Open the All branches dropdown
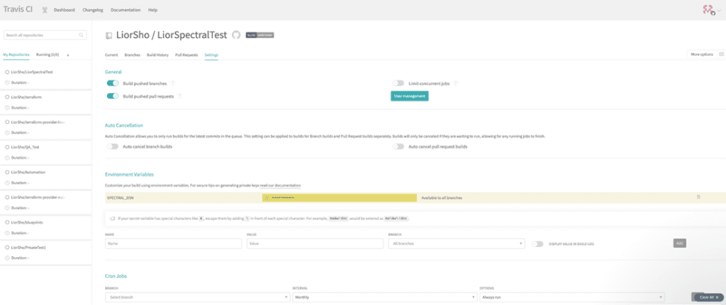 [x=457, y=243]
